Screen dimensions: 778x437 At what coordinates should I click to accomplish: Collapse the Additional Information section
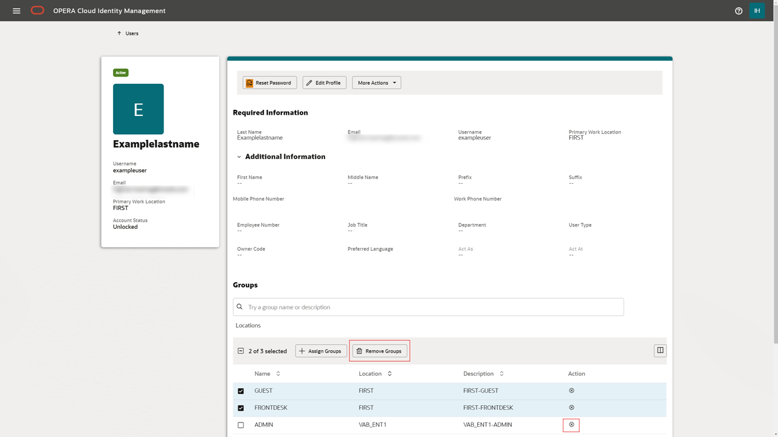[x=238, y=156]
